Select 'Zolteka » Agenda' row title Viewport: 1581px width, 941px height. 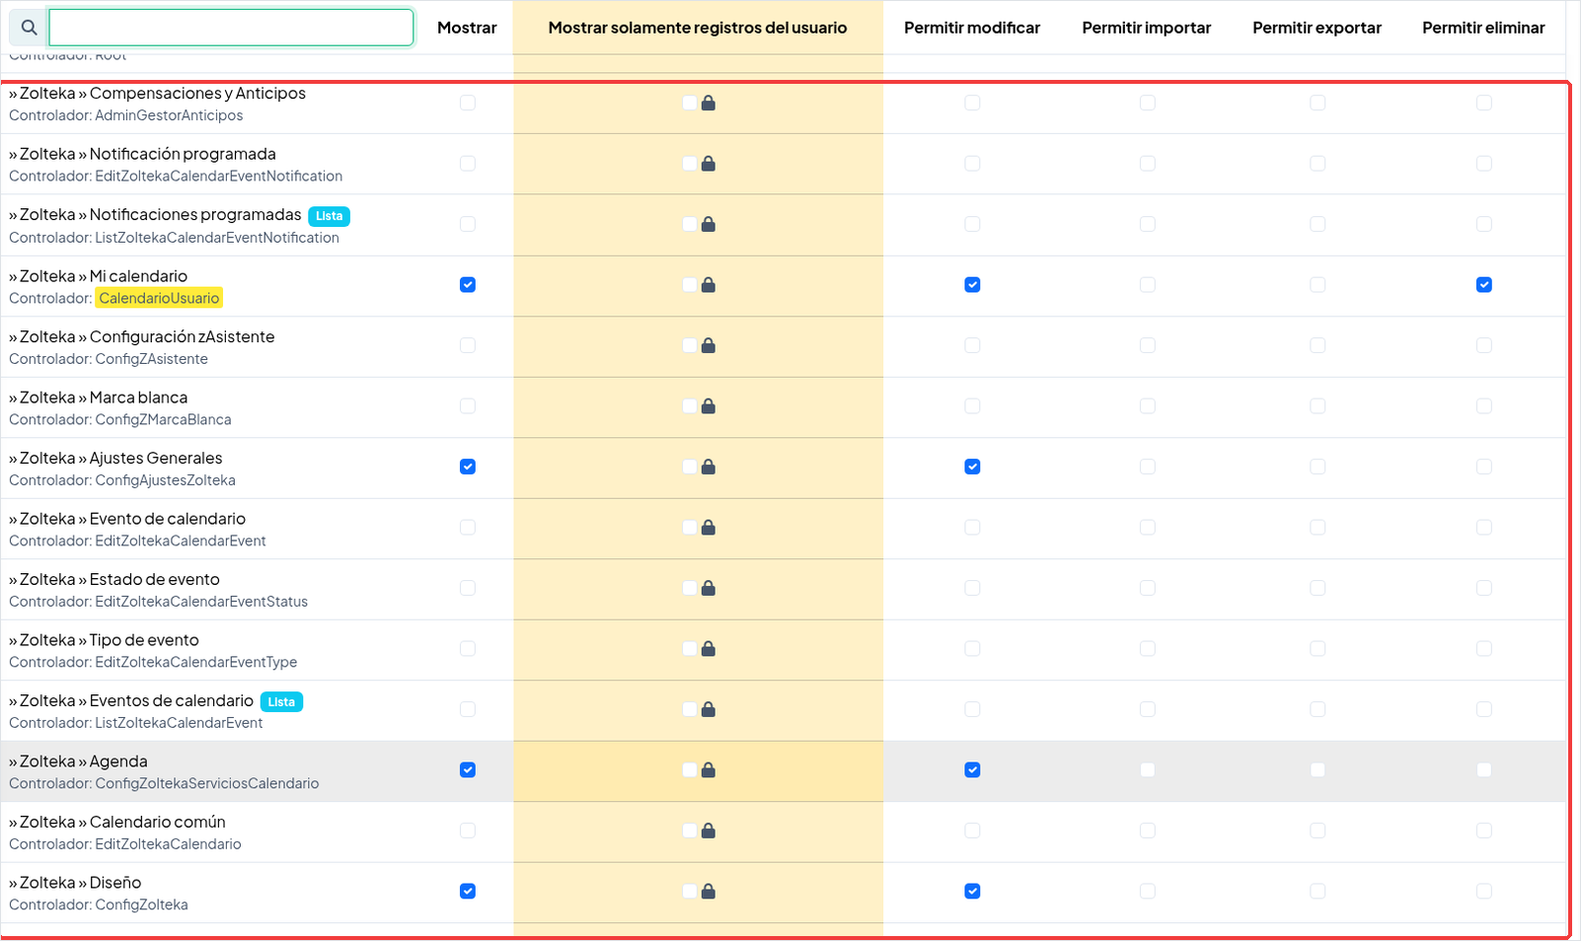[x=78, y=761]
